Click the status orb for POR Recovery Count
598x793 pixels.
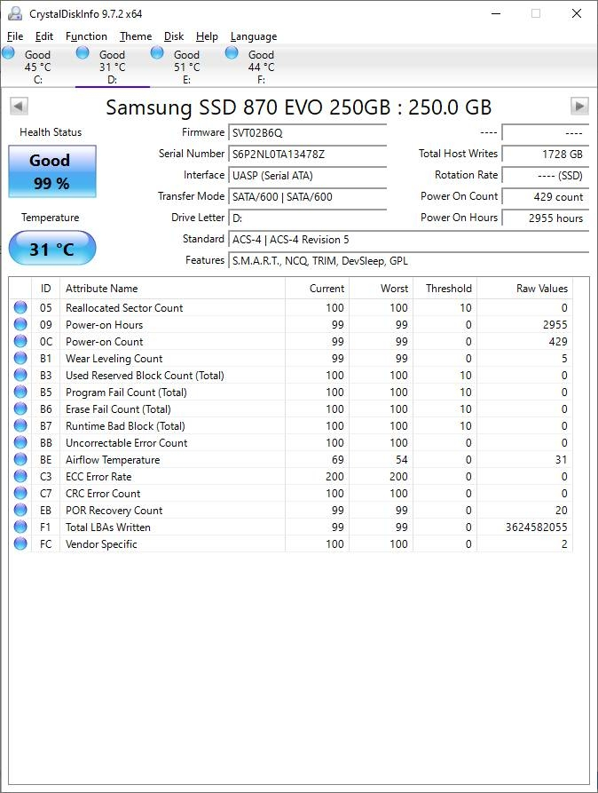tap(20, 510)
